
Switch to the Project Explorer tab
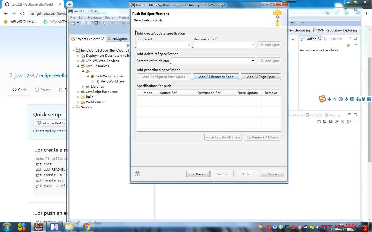87,39
